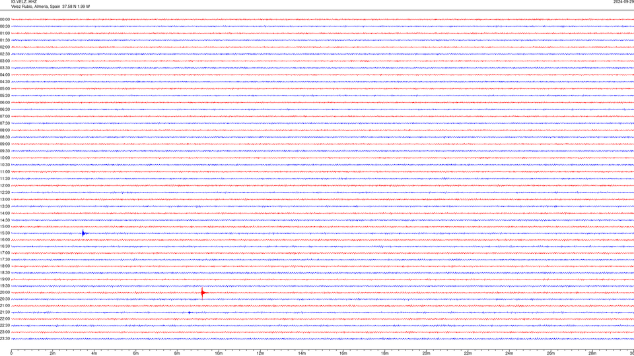
Task: Click the 11:00 time label
Action: 5,171
